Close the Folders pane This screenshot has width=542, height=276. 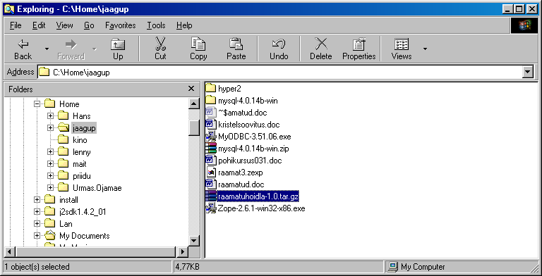(x=191, y=89)
